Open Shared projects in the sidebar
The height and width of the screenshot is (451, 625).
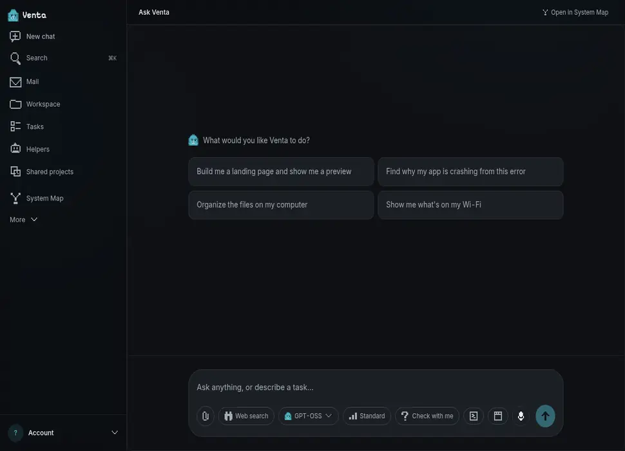(42, 172)
